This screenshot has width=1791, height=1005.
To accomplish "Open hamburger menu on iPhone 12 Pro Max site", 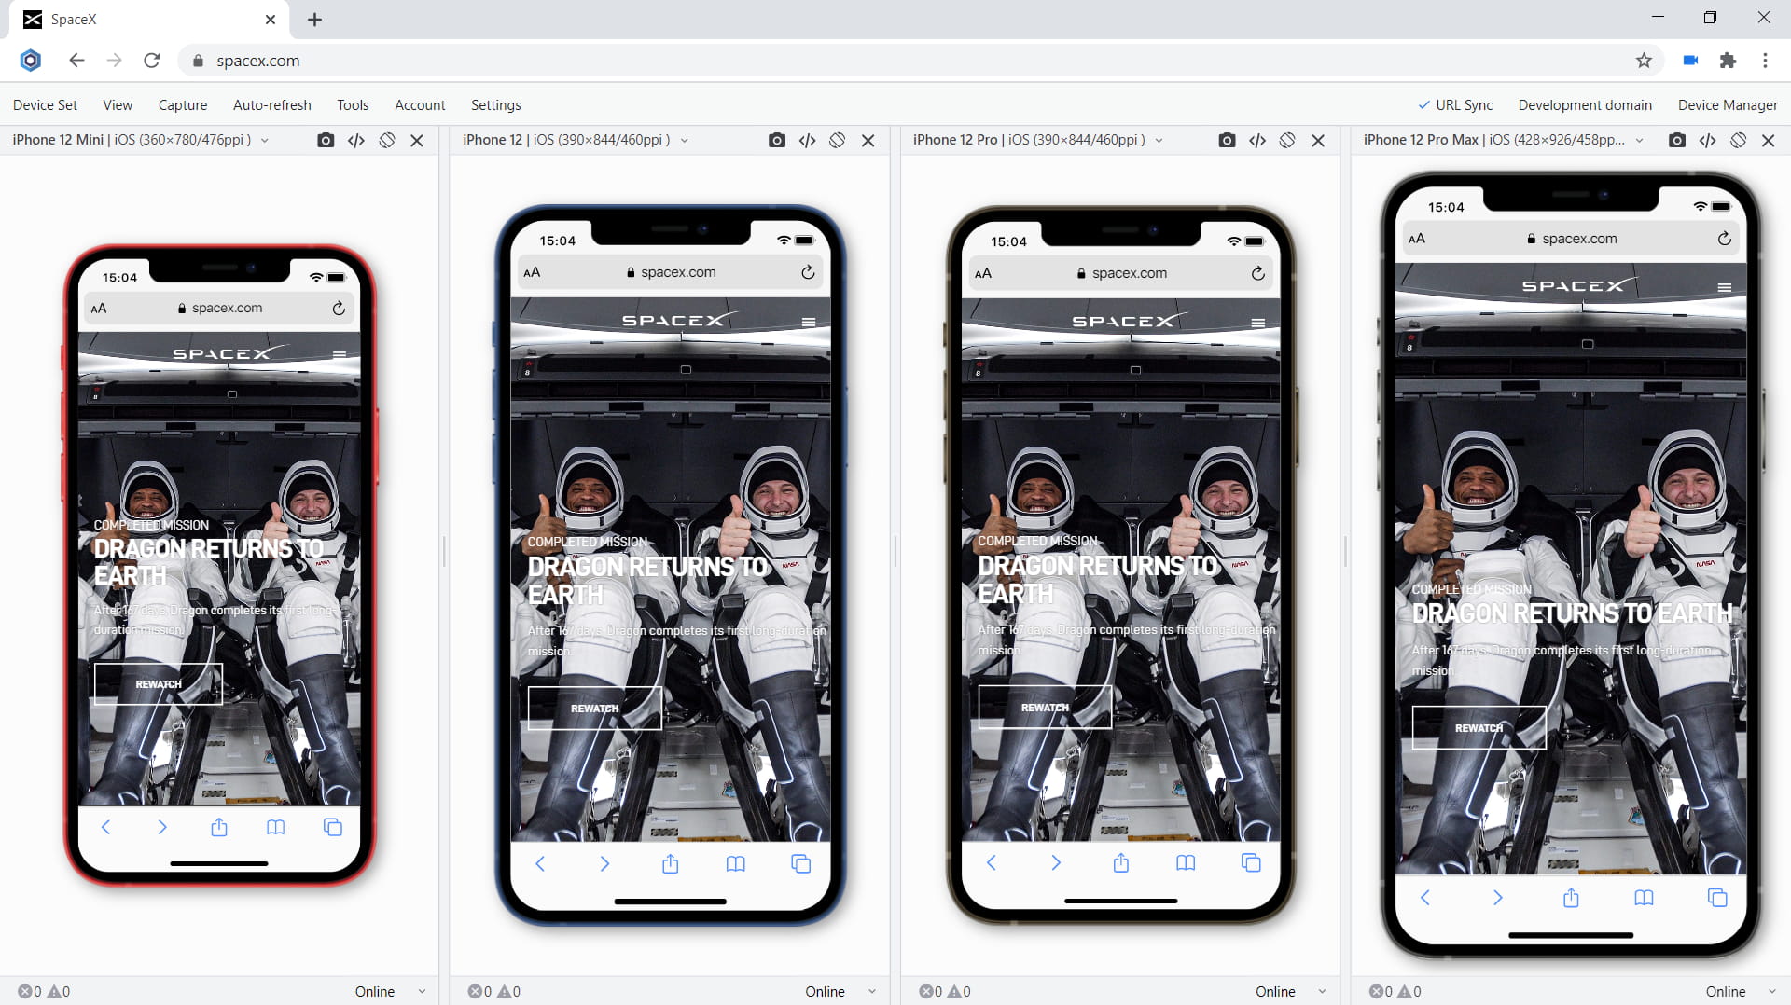I will 1724,287.
